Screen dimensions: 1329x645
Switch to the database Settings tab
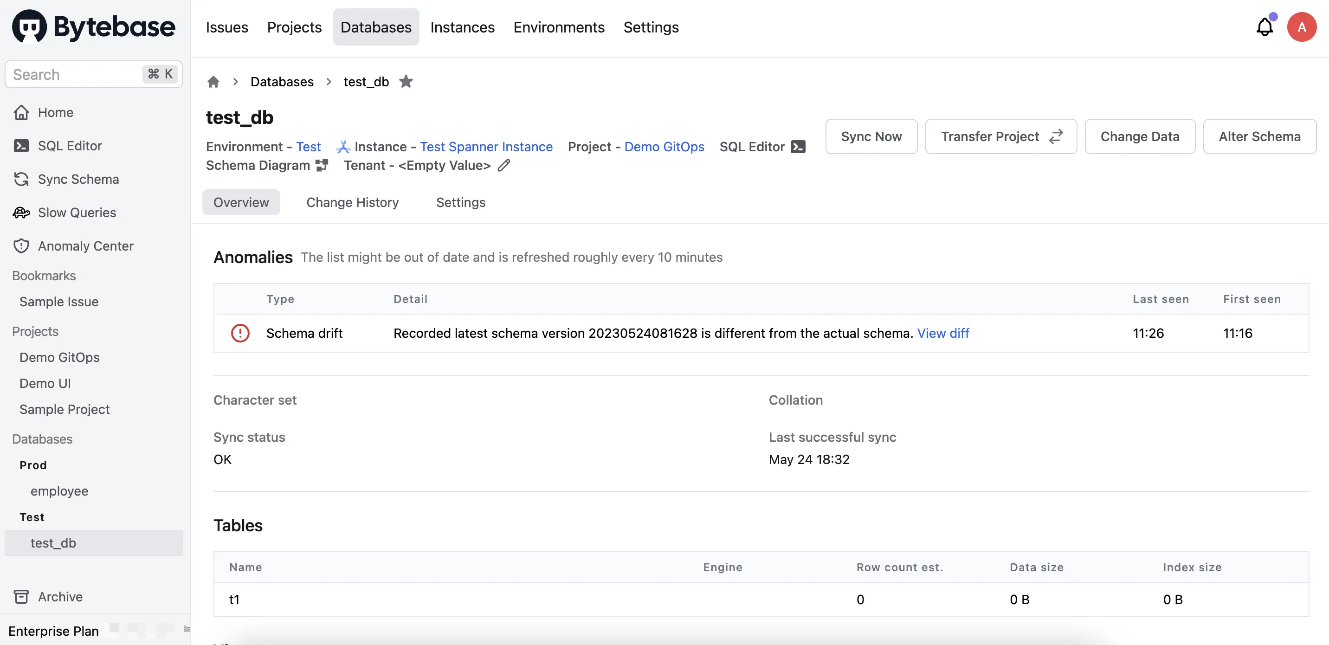pos(461,202)
